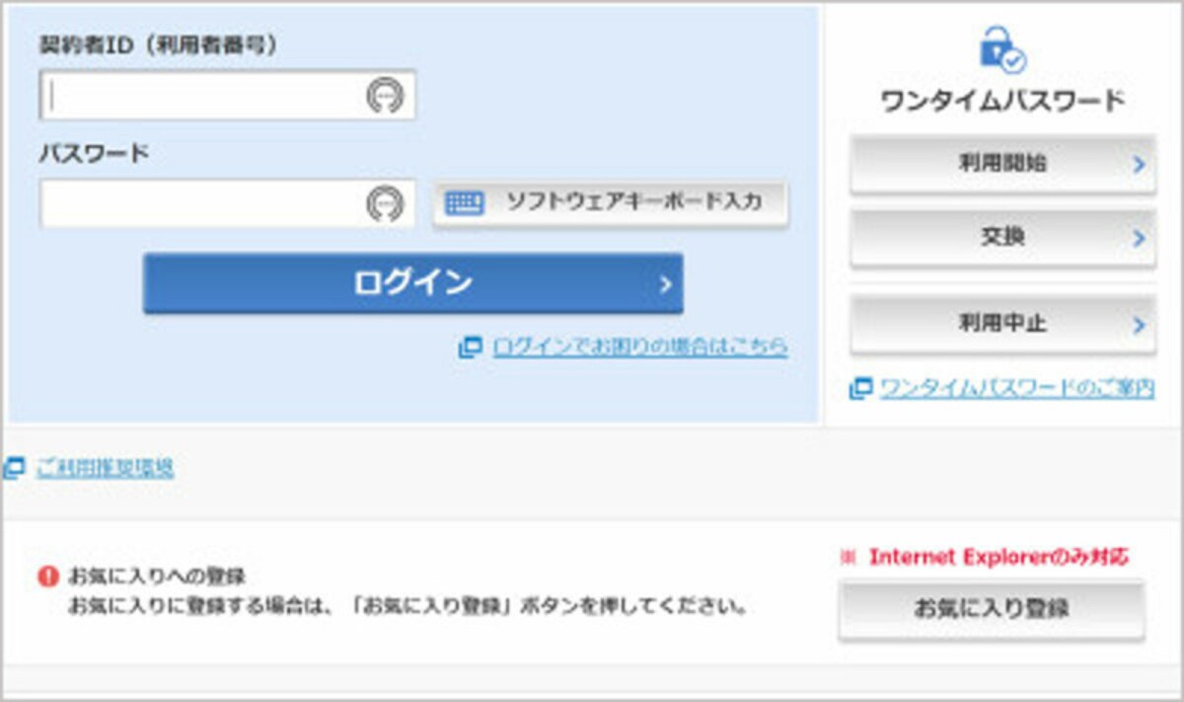
Task: Click the 契約者ID input field
Action: [228, 96]
